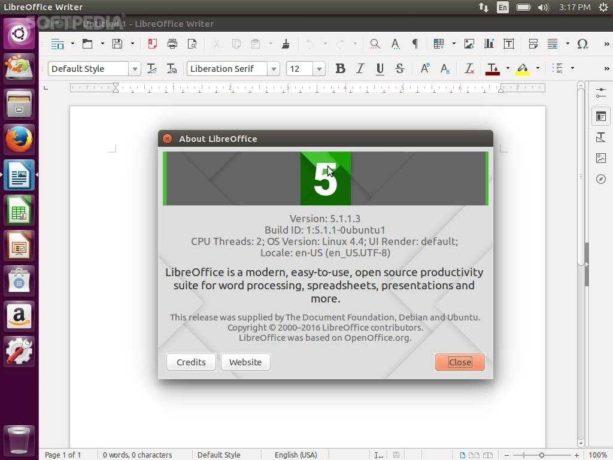The height and width of the screenshot is (460, 613).
Task: Toggle formatting marks (pilcrow) display
Action: click(415, 44)
